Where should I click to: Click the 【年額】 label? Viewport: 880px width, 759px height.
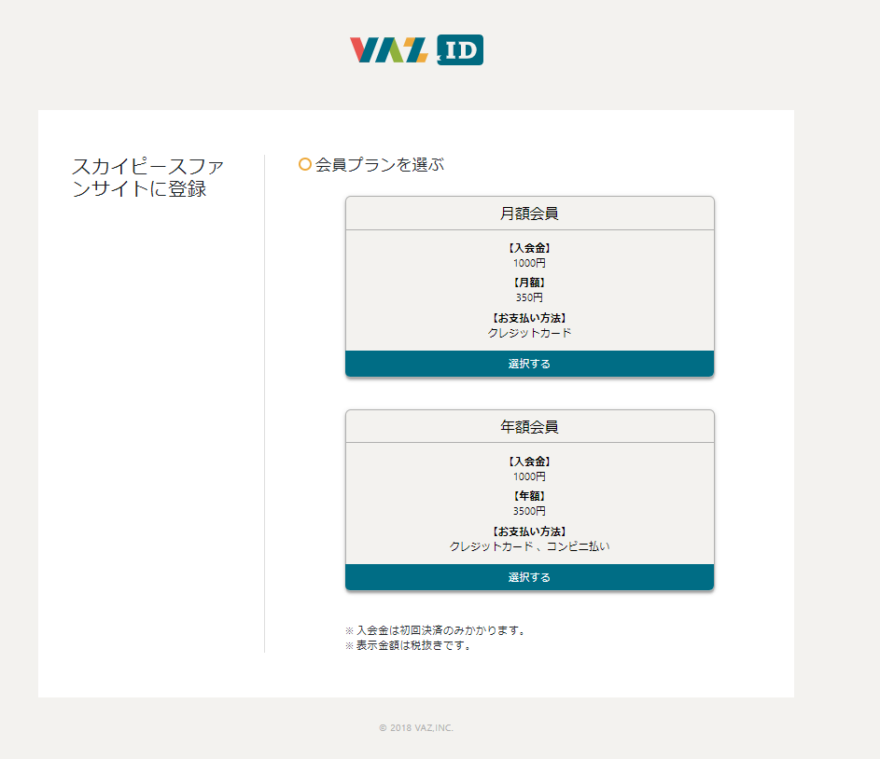click(529, 496)
